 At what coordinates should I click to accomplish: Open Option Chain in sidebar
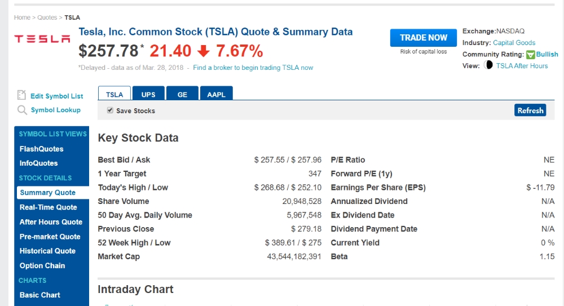(x=42, y=265)
